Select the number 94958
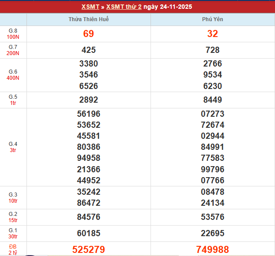Screen dimensions: 275x256 [89, 158]
